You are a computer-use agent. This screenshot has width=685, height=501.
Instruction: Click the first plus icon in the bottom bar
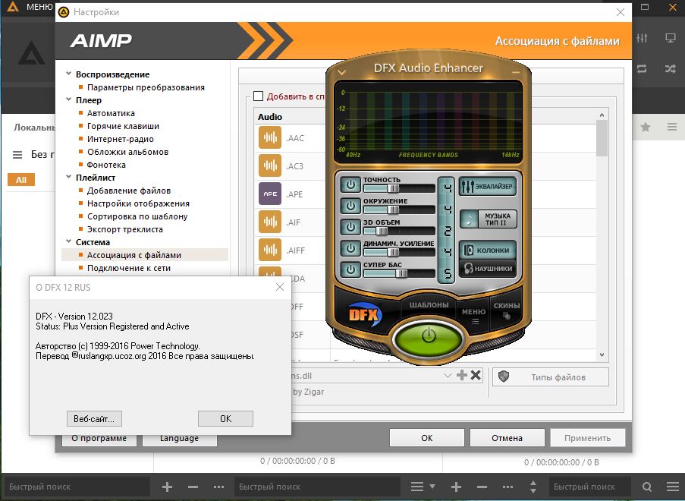167,487
